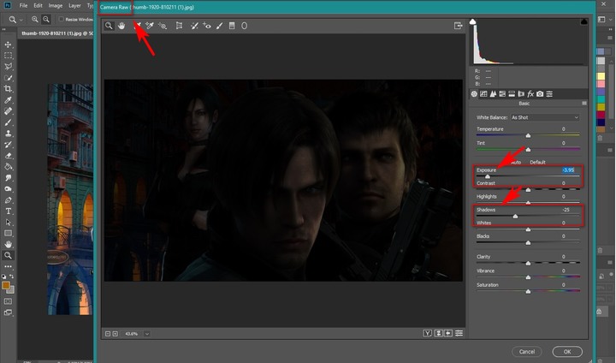The height and width of the screenshot is (363, 616).
Task: Open the Image menu in Photoshop
Action: 56,6
